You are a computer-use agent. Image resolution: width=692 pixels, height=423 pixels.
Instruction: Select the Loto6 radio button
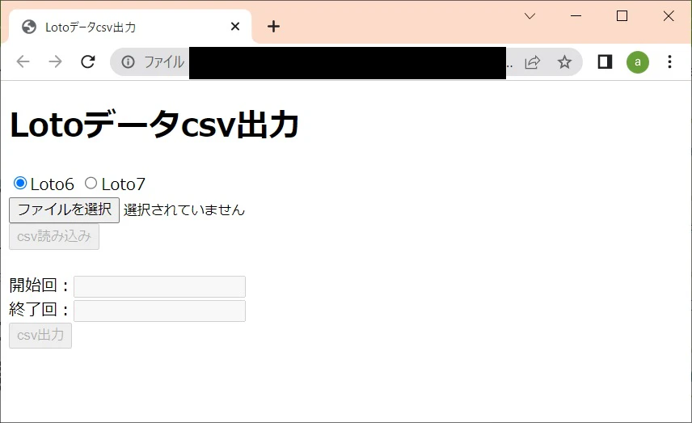tap(20, 183)
